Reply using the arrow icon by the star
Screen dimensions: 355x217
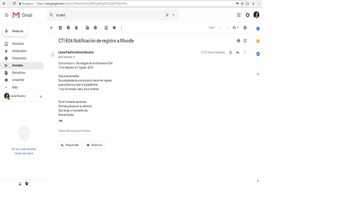pos(238,53)
